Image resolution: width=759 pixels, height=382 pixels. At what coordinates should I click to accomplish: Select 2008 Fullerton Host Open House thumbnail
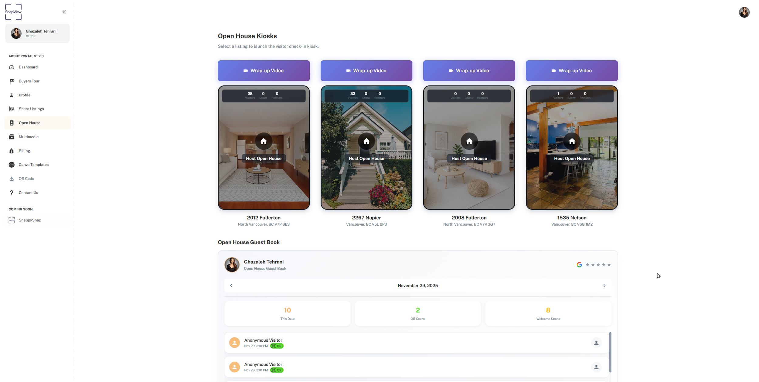coord(469,148)
